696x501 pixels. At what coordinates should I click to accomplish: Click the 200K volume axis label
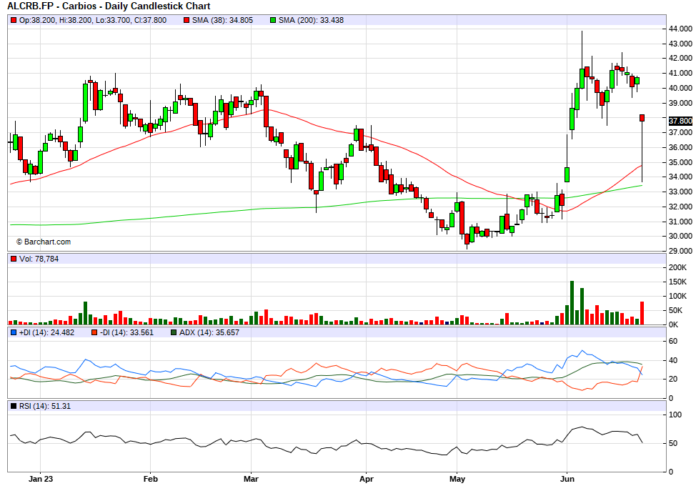tap(678, 267)
